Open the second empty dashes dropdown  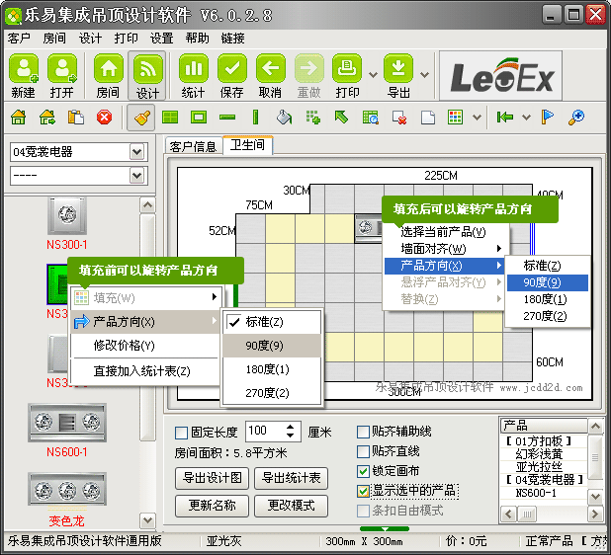[137, 176]
